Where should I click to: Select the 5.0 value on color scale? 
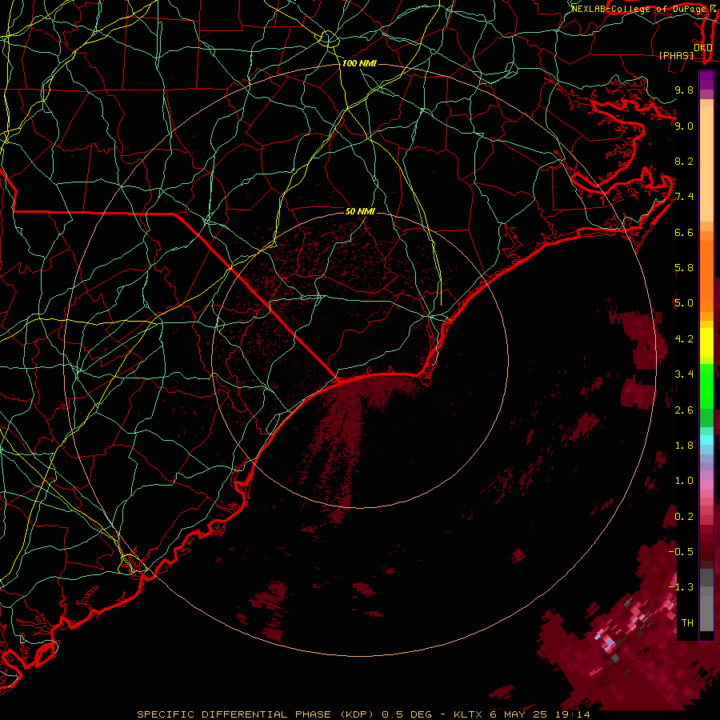point(684,303)
